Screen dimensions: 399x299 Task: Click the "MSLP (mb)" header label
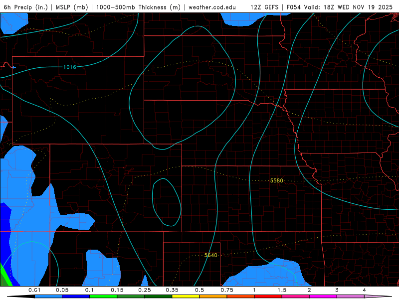point(72,7)
